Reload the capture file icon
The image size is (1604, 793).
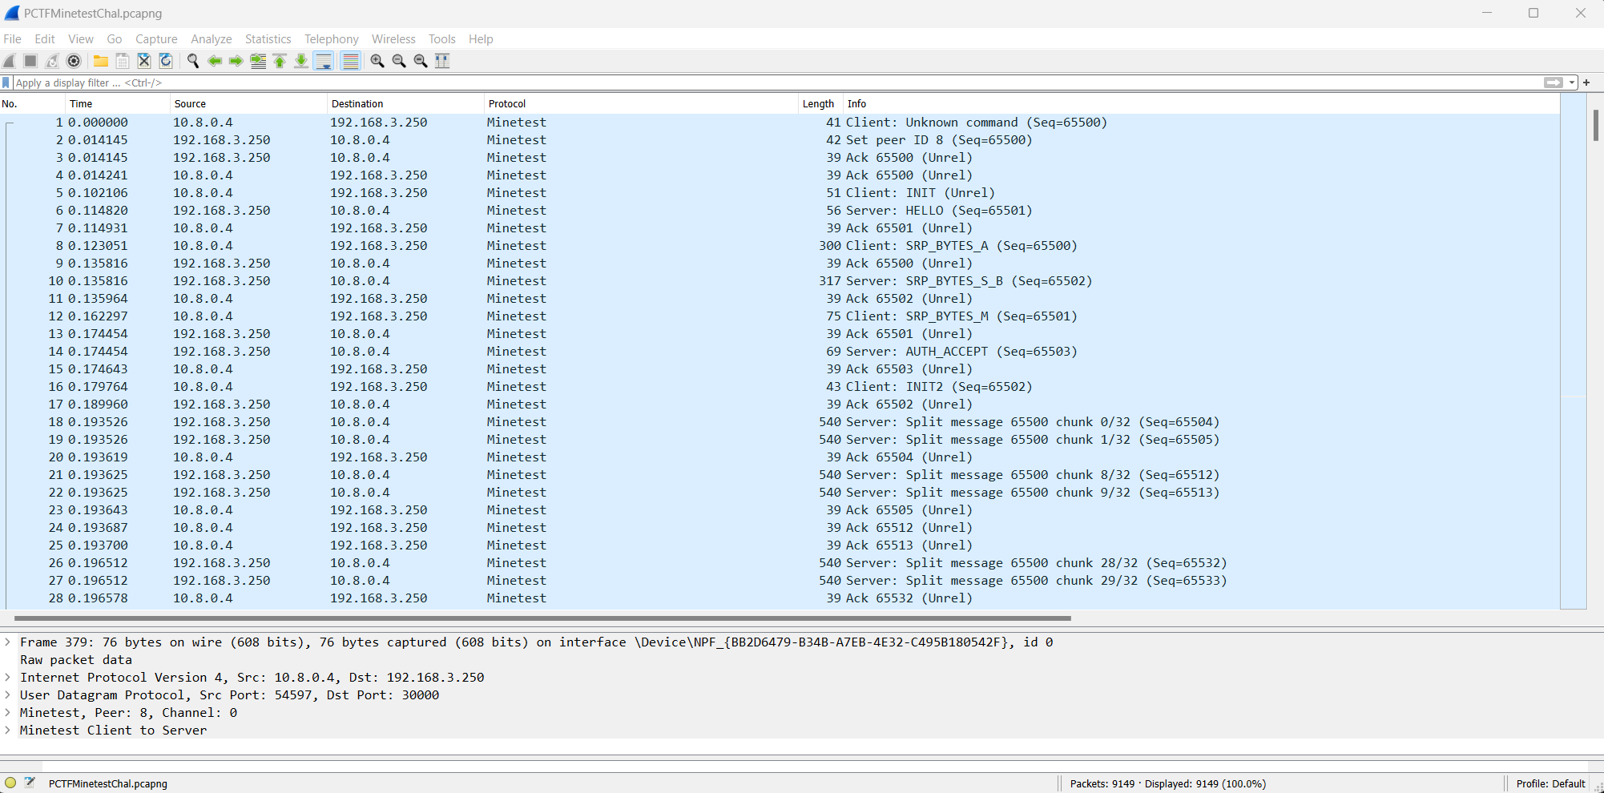(166, 61)
